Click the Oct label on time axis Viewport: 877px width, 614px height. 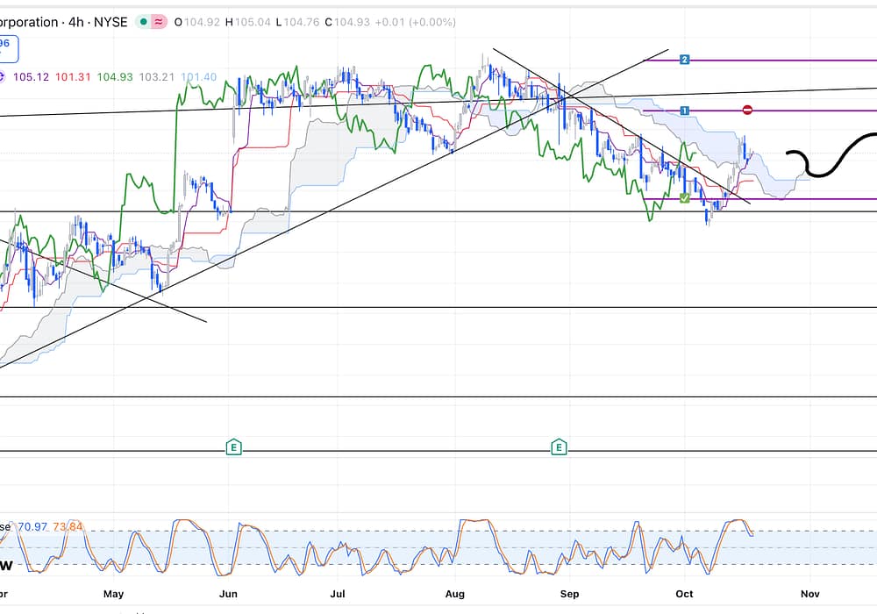685,594
